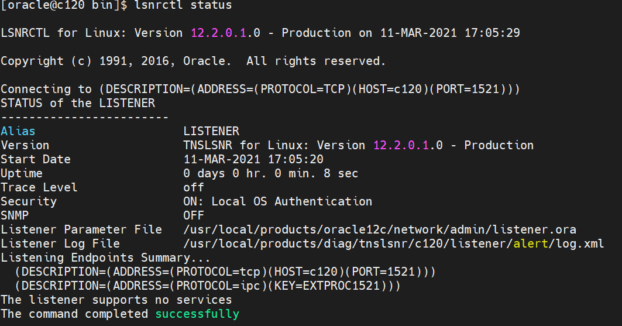Screen dimensions: 622x326
Task: Click the 'Connecting to (DESCRIPTION=...' line
Action: tap(260, 89)
